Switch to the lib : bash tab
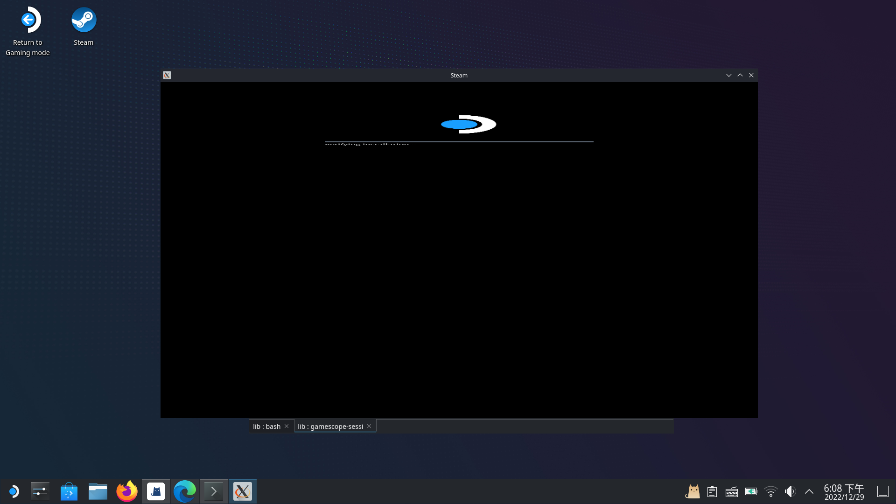 click(x=267, y=426)
